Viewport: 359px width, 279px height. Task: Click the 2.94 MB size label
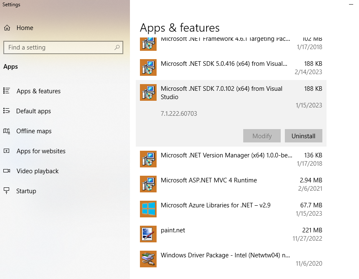[311, 180]
